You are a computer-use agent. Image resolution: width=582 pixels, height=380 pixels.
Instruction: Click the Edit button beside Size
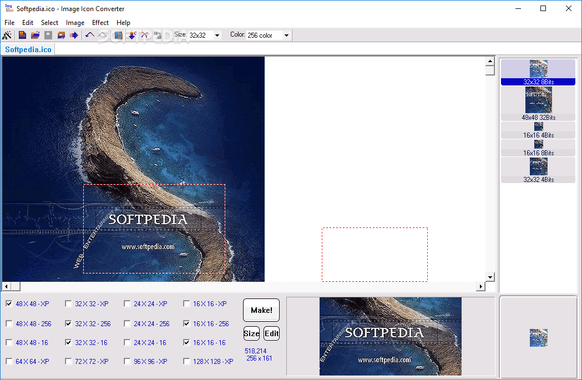pos(271,333)
